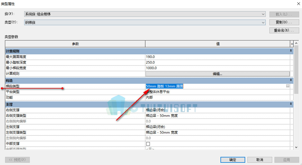
Task: Select the 最大踢面高度 parameter label
Action: tap(16, 57)
